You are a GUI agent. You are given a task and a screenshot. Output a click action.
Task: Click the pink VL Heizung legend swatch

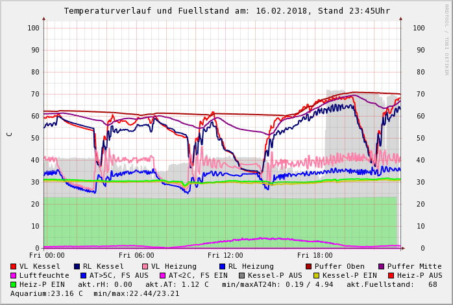[145, 266]
